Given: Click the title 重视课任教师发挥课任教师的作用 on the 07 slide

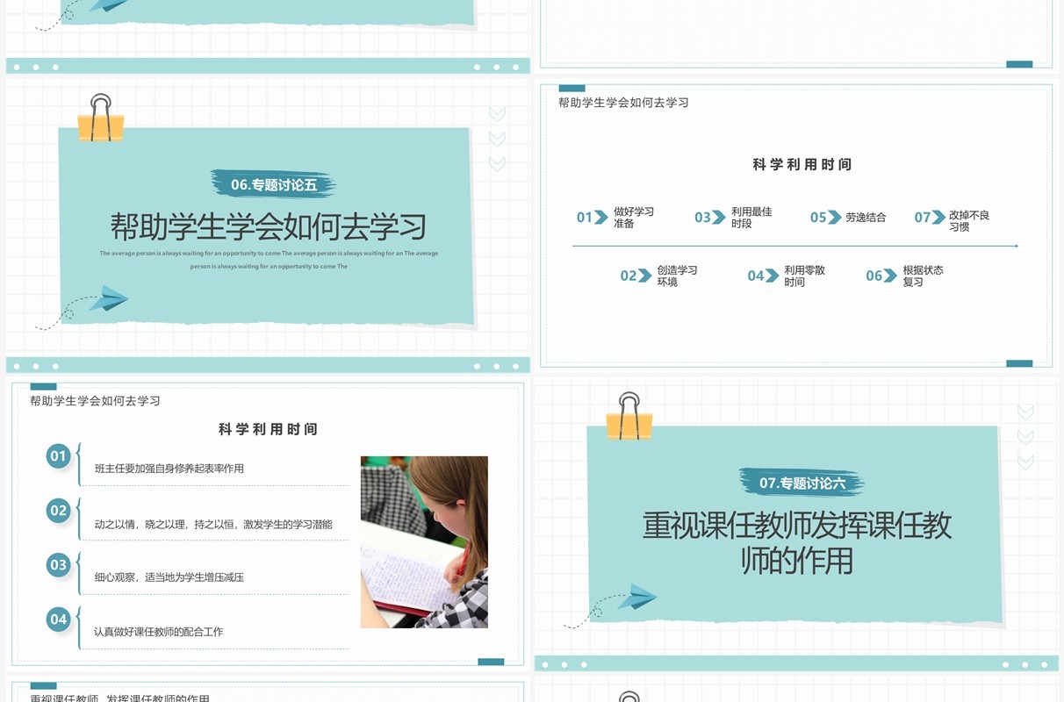Looking at the screenshot, I should click(797, 542).
